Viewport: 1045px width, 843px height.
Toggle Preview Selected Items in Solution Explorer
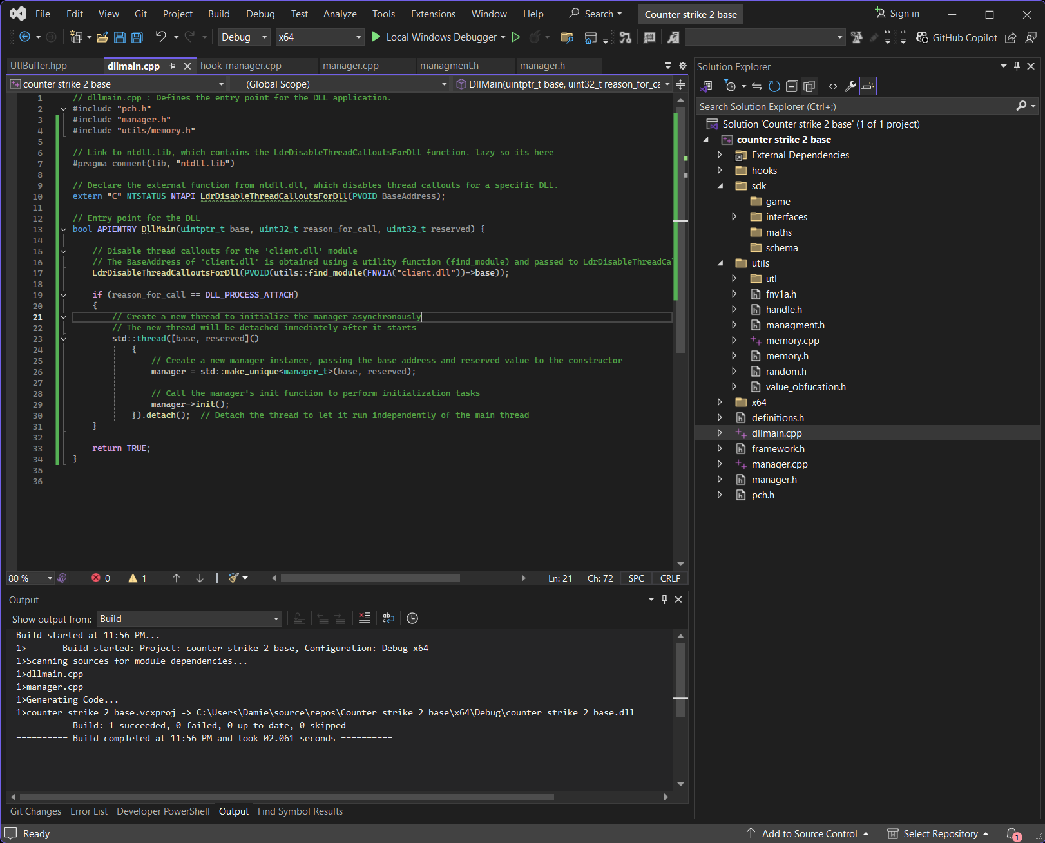[x=868, y=86]
